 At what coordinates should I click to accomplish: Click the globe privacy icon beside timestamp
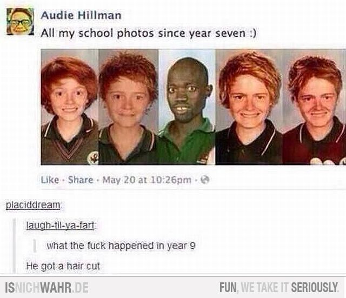204,180
